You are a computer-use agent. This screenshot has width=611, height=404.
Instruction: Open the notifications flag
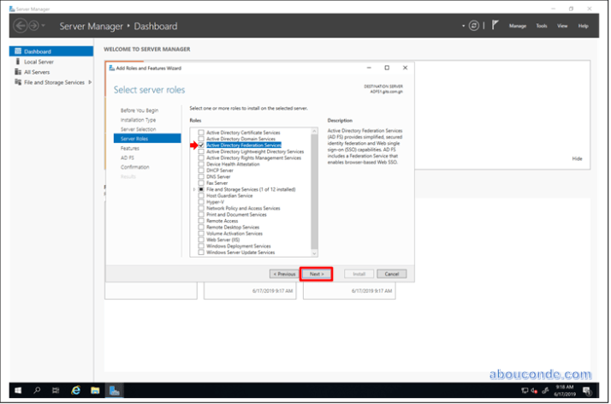pyautogui.click(x=495, y=26)
